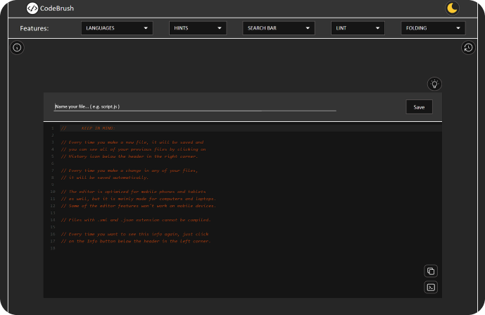The height and width of the screenshot is (315, 485).
Task: Toggle dark mode with the moon icon
Action: (x=452, y=8)
